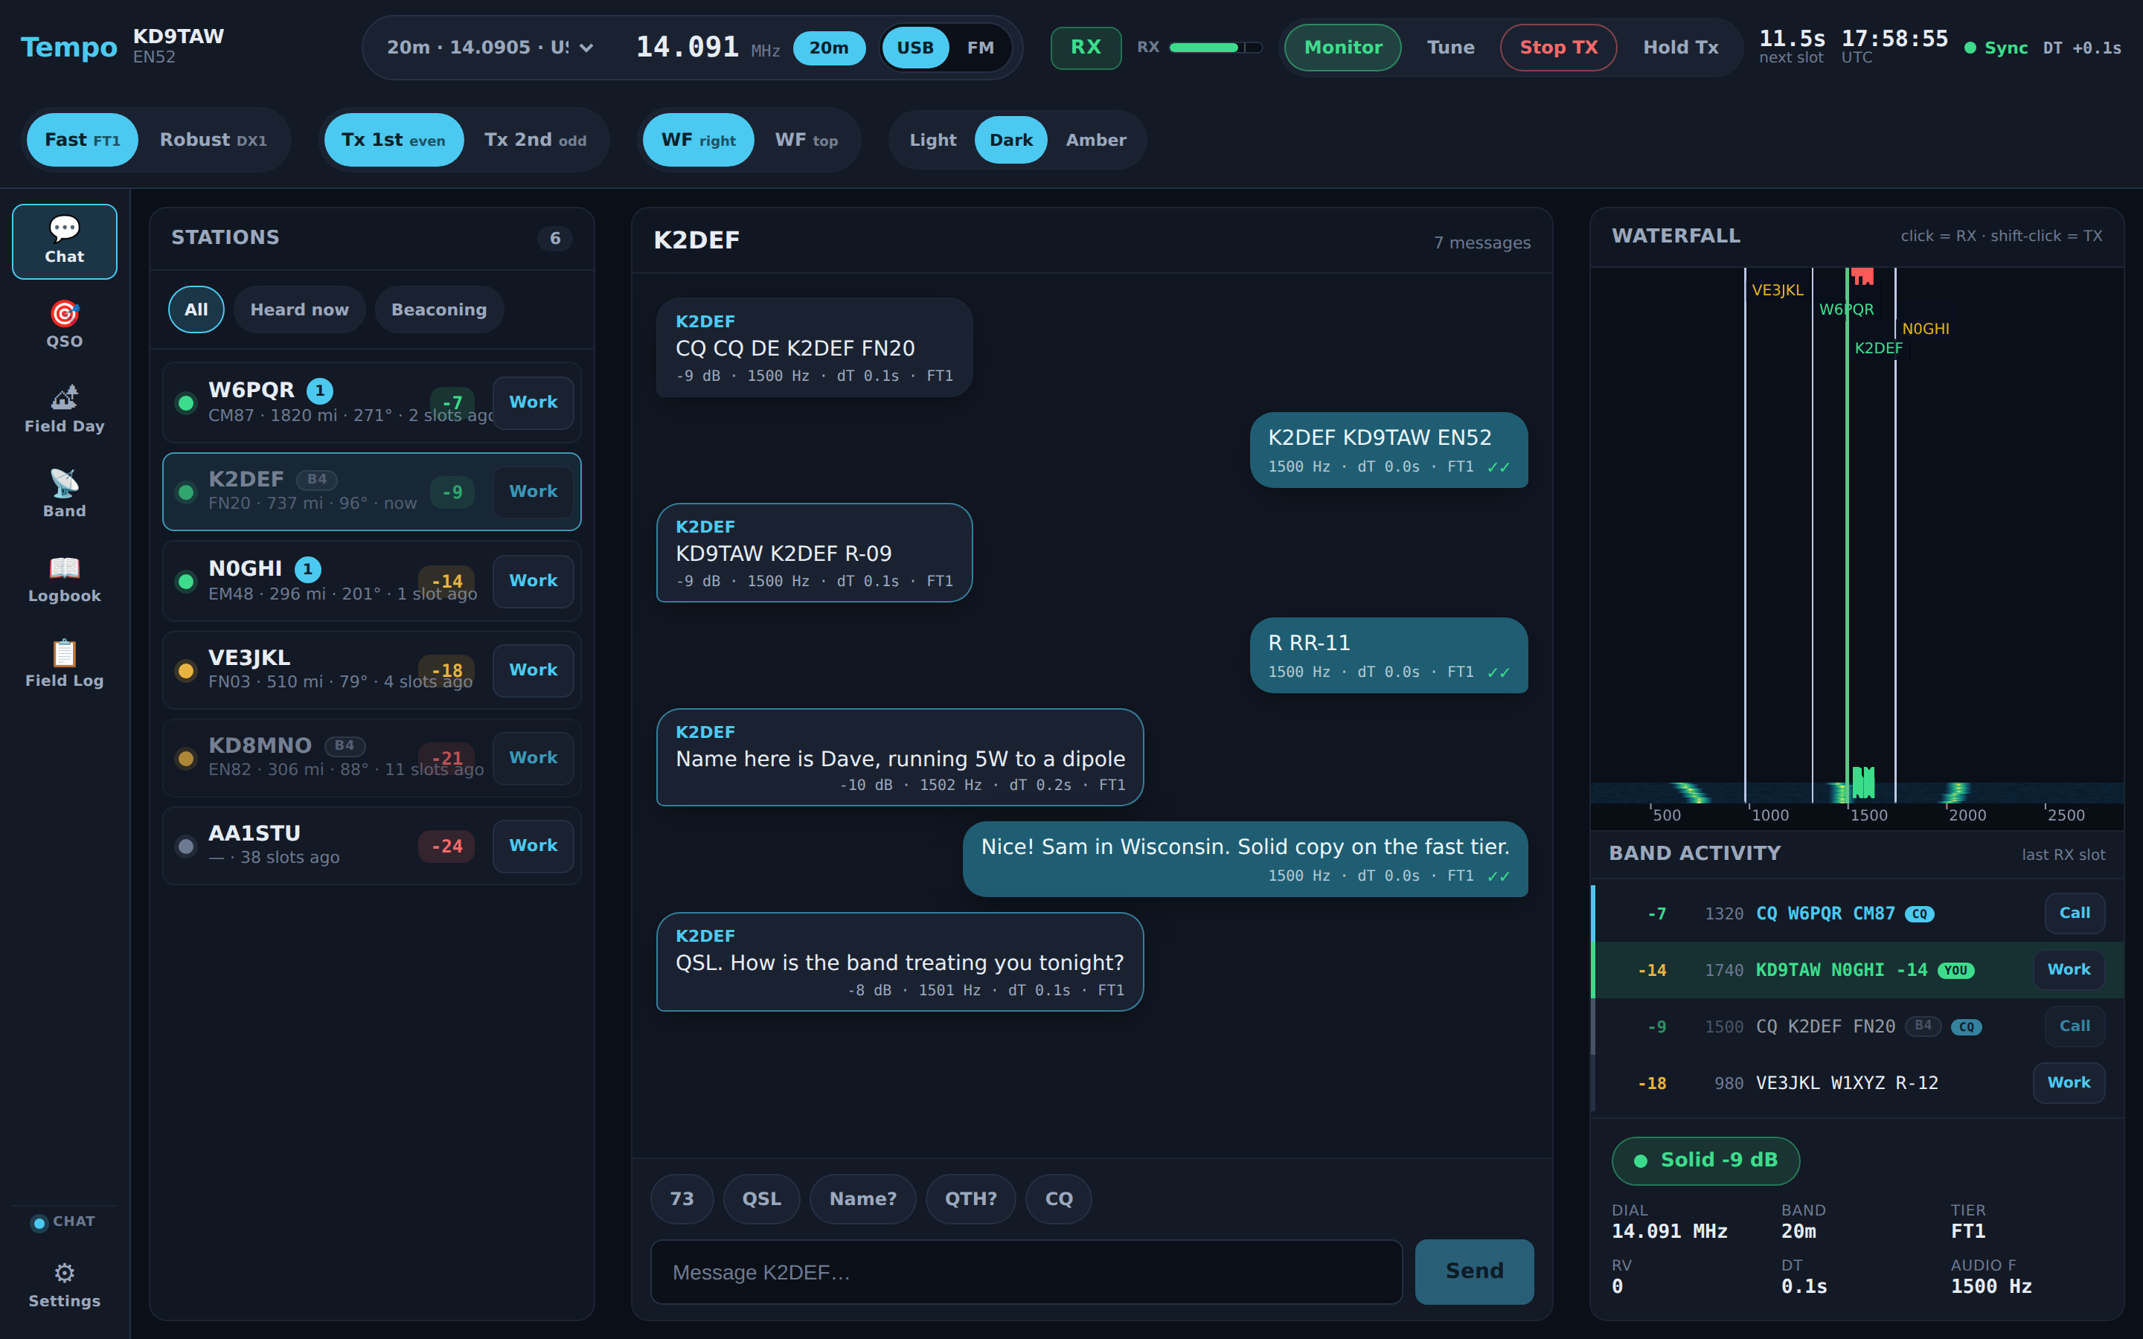Open the 20m frequency preset dropdown

(490, 48)
